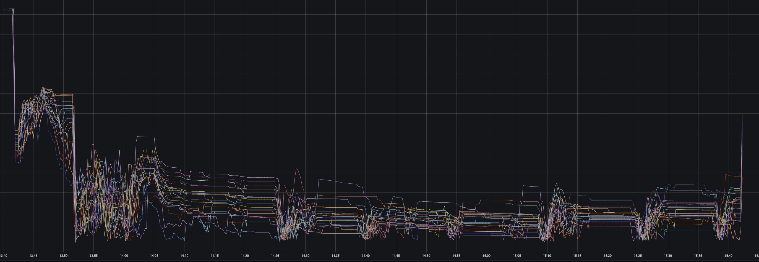Click the 15:25 axis label
Screen dimensions: 759x262
tap(638, 256)
